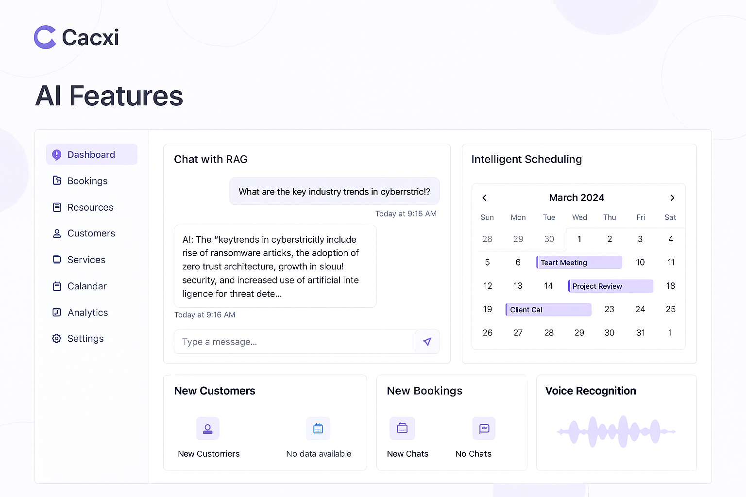Click the 'New Custorriers' label
746x497 pixels.
(x=209, y=454)
